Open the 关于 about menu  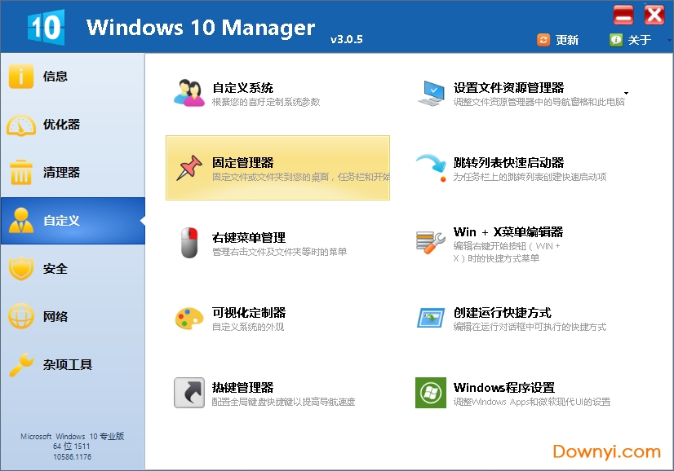[631, 40]
